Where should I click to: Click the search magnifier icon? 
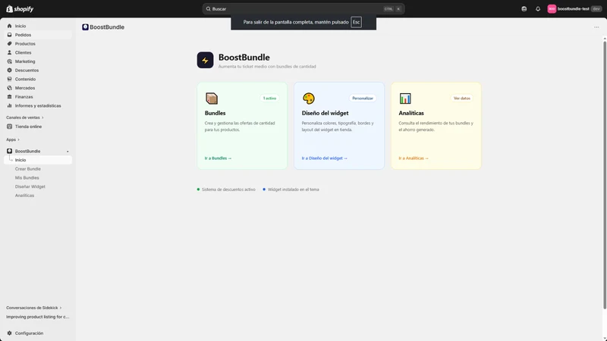[208, 9]
